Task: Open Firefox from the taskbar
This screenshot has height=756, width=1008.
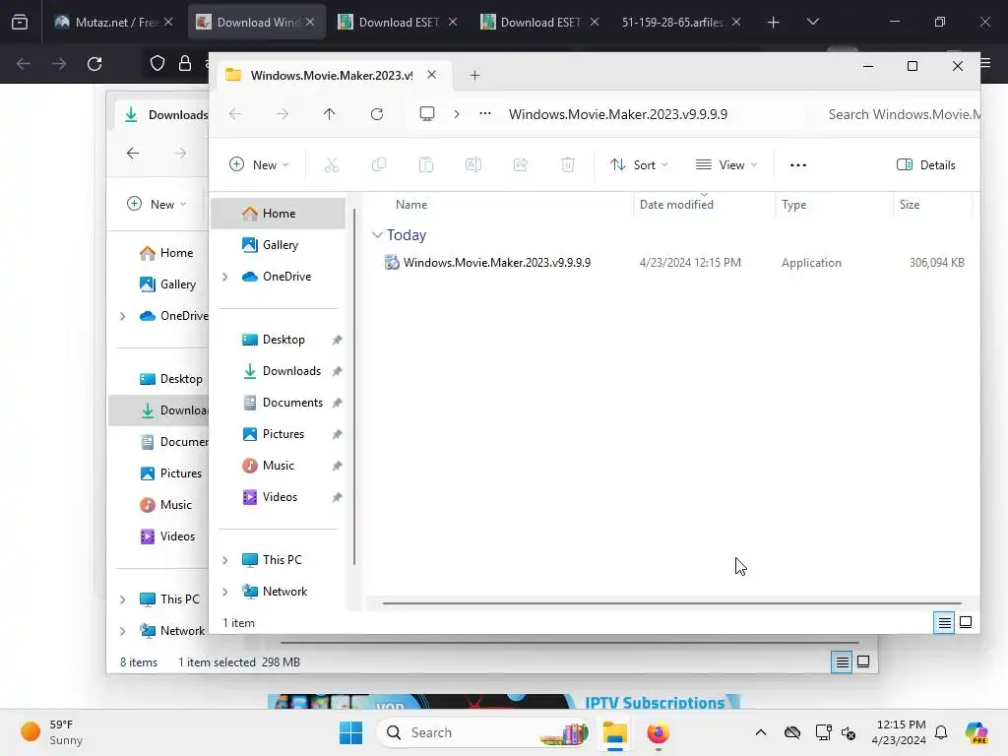Action: [x=658, y=732]
